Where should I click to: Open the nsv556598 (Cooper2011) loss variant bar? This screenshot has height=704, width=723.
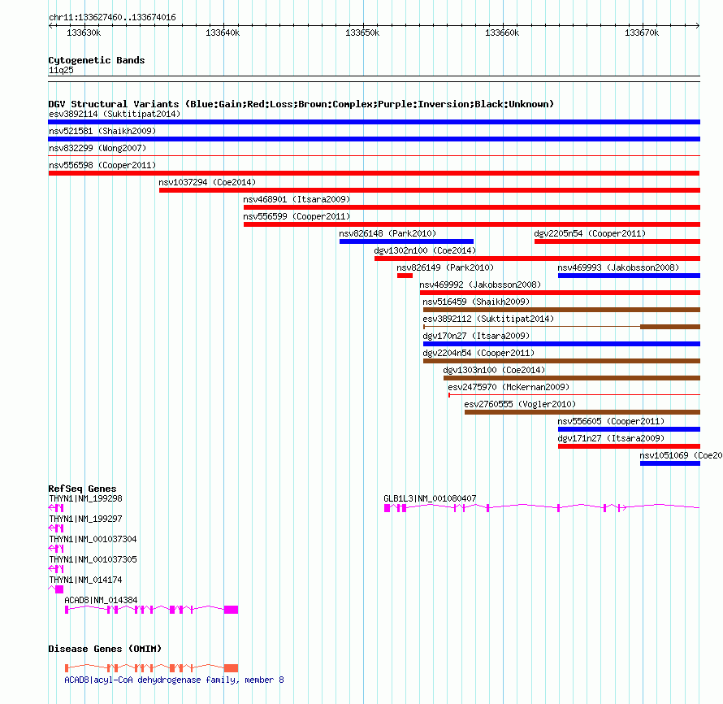tap(374, 173)
